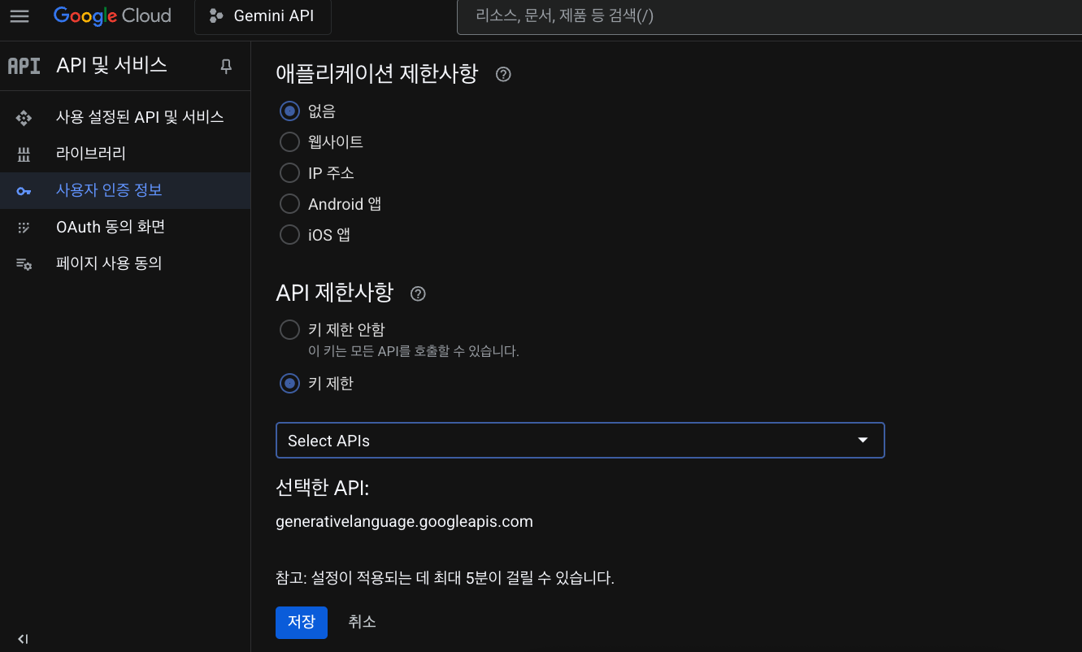The image size is (1082, 652).
Task: Choose the 키 제한 안함 radio option
Action: pyautogui.click(x=289, y=330)
